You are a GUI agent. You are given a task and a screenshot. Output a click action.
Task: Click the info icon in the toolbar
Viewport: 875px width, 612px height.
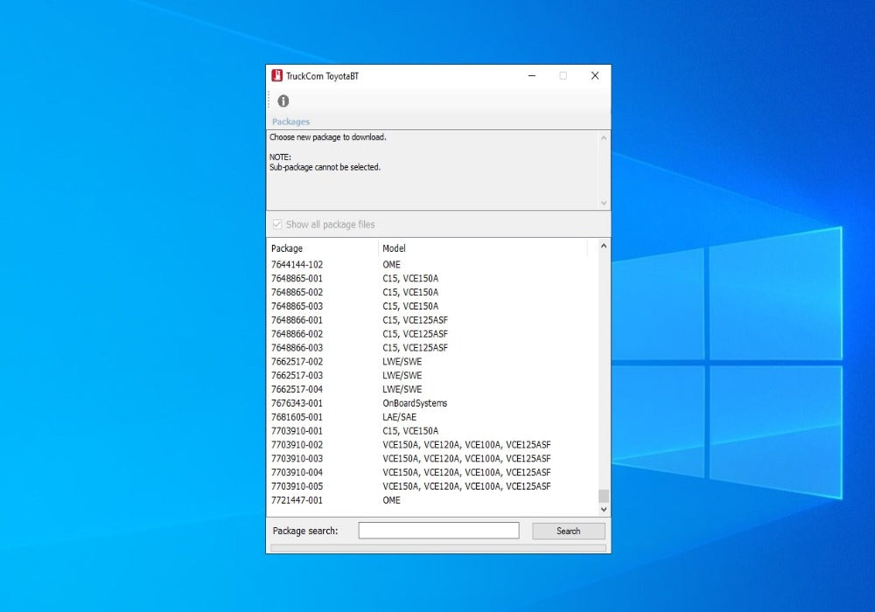(283, 101)
